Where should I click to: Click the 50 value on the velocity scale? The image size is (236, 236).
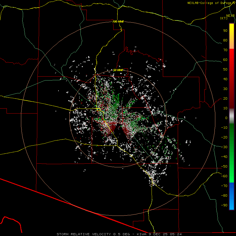tap(225, 69)
